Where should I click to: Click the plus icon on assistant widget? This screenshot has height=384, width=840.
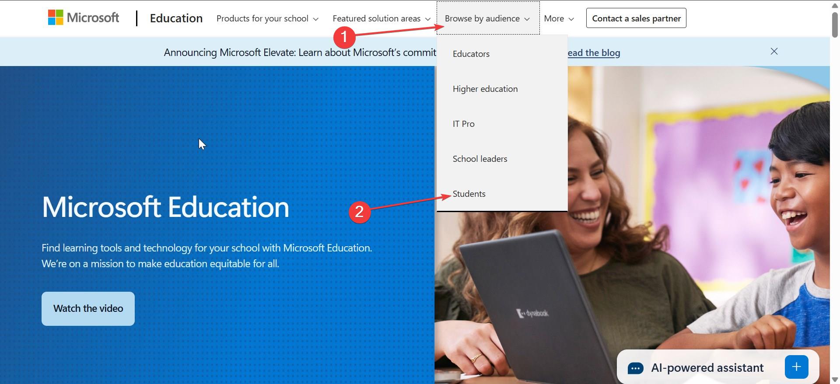tap(796, 367)
